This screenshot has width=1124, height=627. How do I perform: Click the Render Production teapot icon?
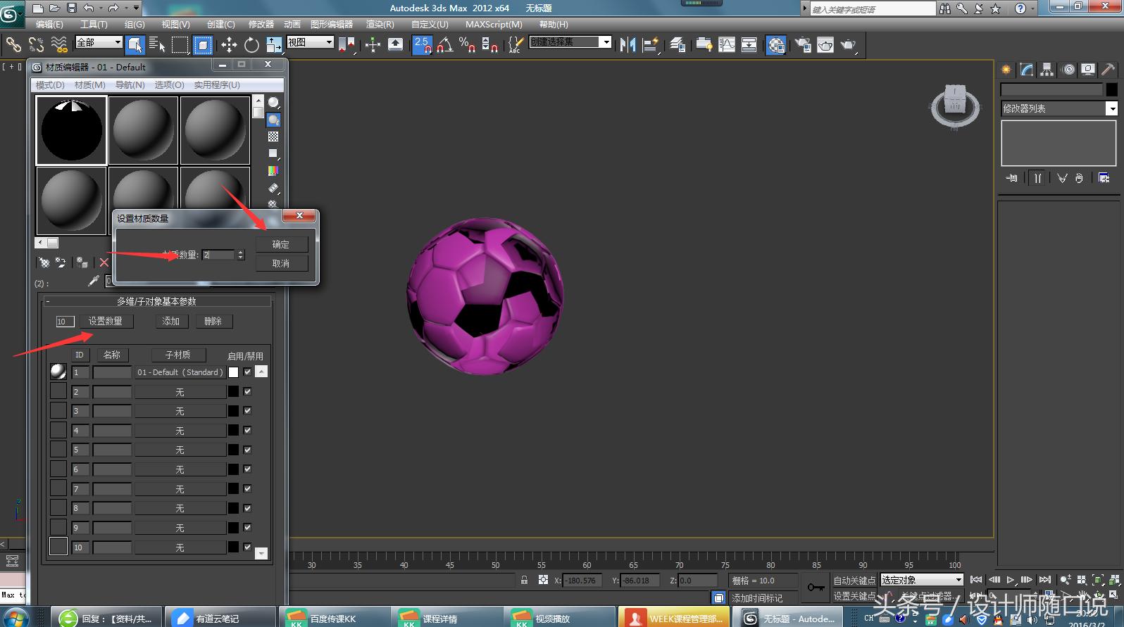[848, 45]
